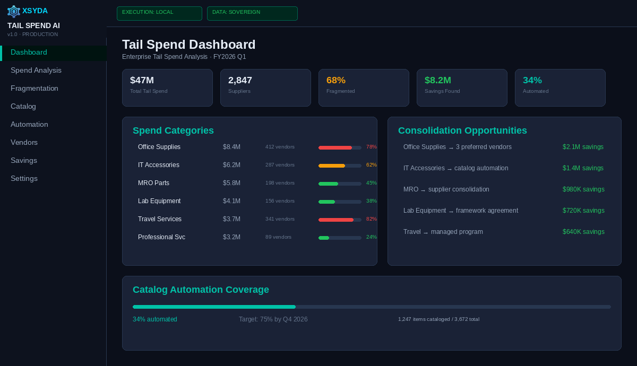Select the $980K savings for MRO consolidation
Image resolution: width=637 pixels, height=366 pixels.
pyautogui.click(x=583, y=189)
